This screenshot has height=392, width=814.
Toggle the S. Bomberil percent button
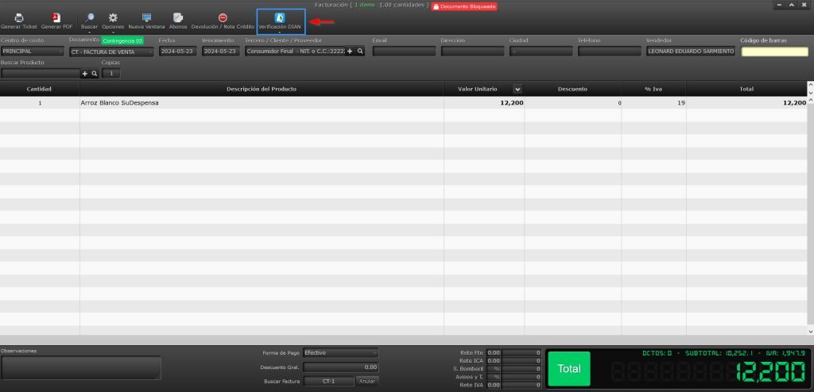pos(497,368)
